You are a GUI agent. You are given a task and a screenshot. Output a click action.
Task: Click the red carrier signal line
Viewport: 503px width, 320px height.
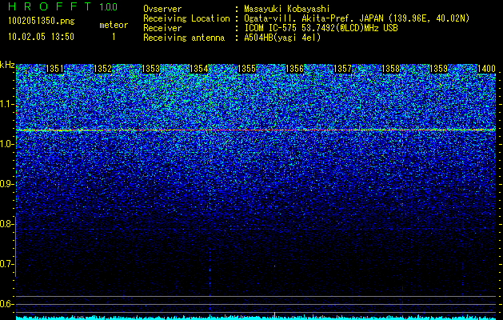(x=256, y=130)
